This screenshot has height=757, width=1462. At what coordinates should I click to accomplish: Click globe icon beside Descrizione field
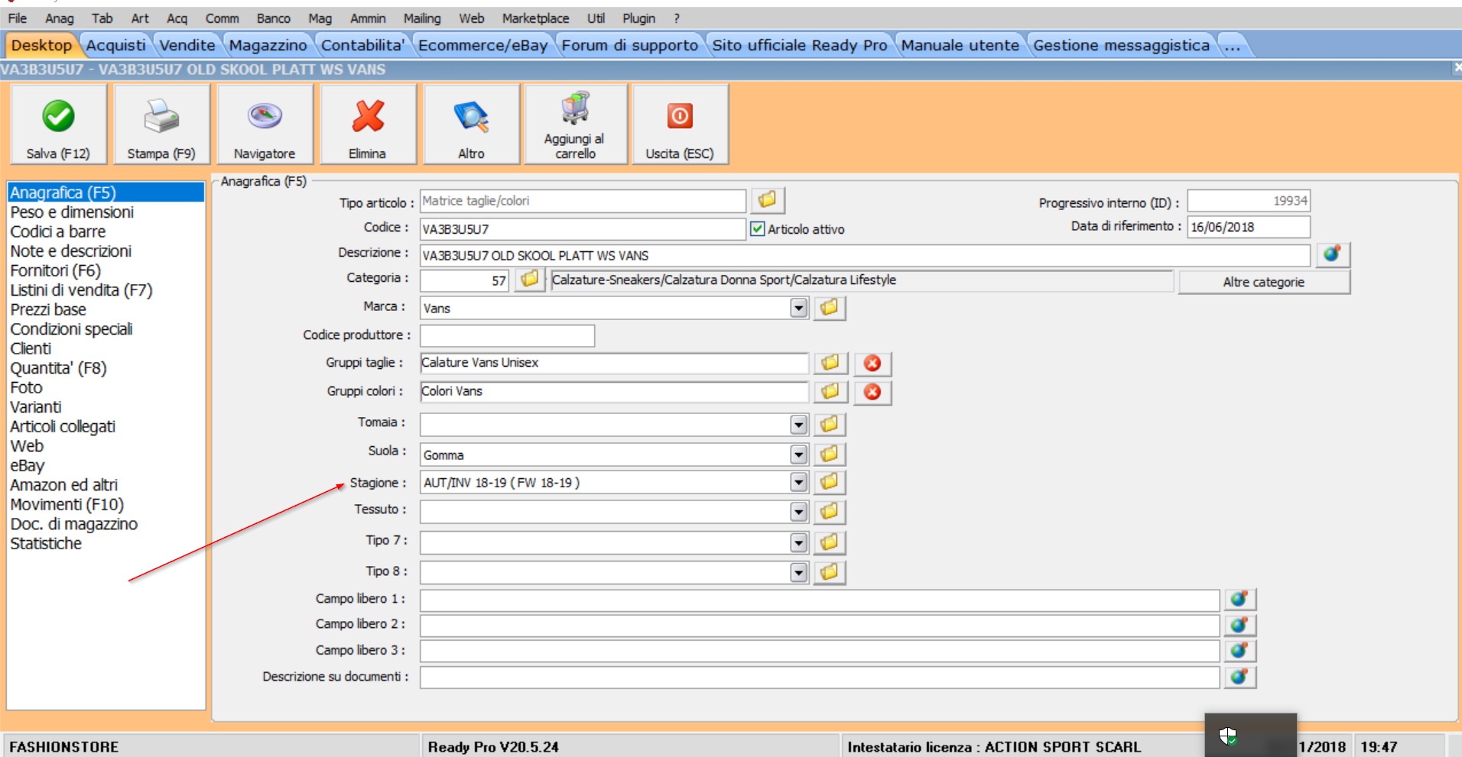pyautogui.click(x=1332, y=254)
